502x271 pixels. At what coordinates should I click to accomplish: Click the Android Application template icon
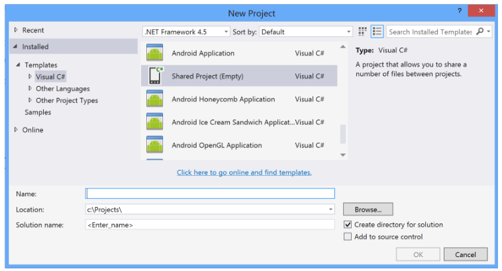click(154, 53)
